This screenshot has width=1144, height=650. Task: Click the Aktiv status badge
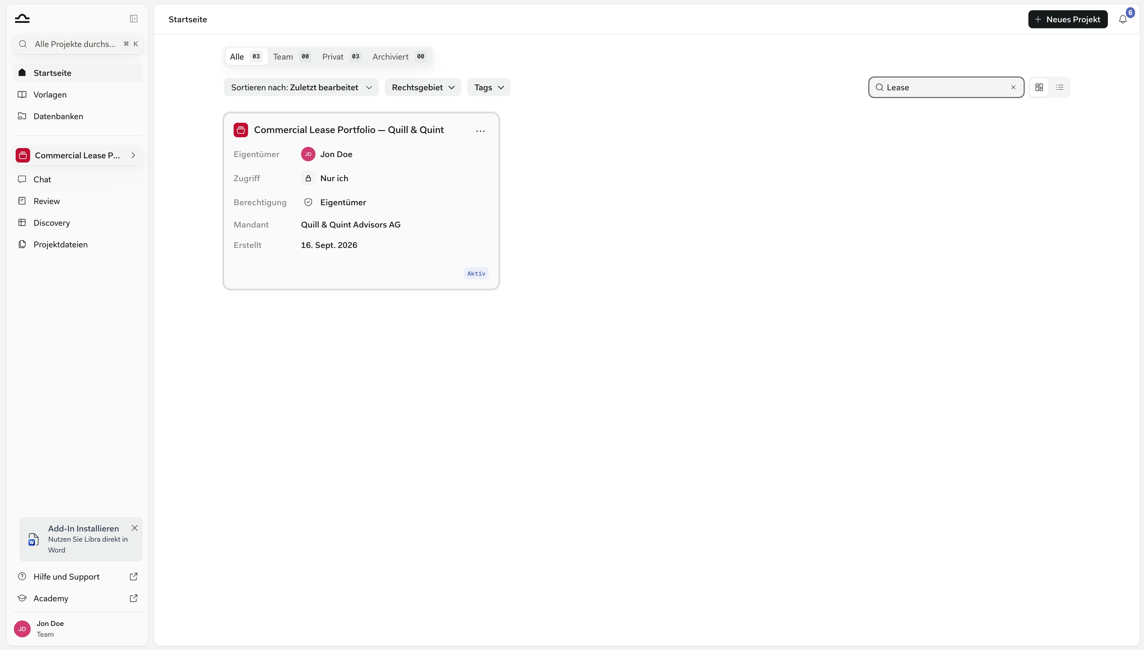click(x=476, y=274)
